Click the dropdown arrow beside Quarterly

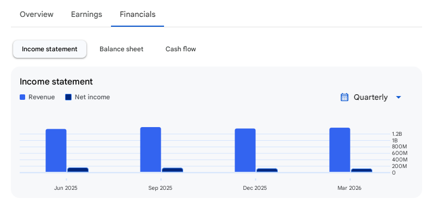[x=399, y=97]
